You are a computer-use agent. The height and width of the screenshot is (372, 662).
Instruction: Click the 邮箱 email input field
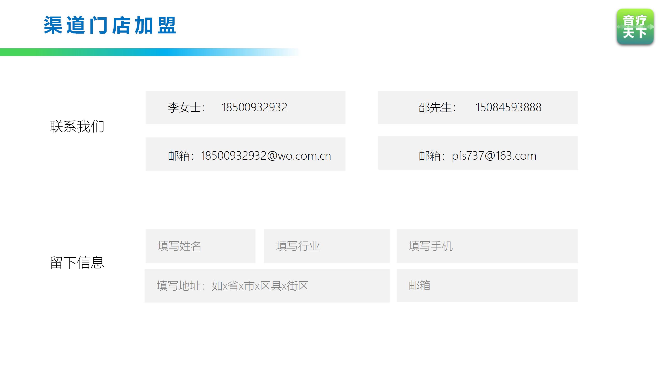[487, 285]
